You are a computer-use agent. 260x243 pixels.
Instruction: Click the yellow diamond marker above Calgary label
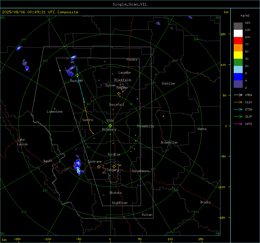click(114, 166)
